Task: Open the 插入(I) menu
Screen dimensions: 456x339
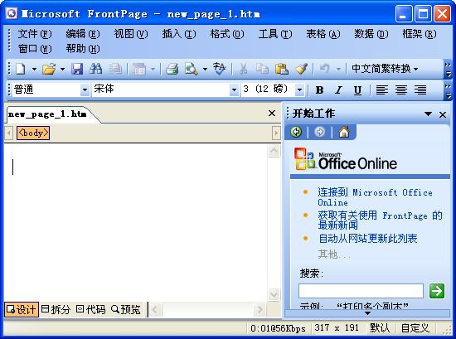Action: pos(179,34)
